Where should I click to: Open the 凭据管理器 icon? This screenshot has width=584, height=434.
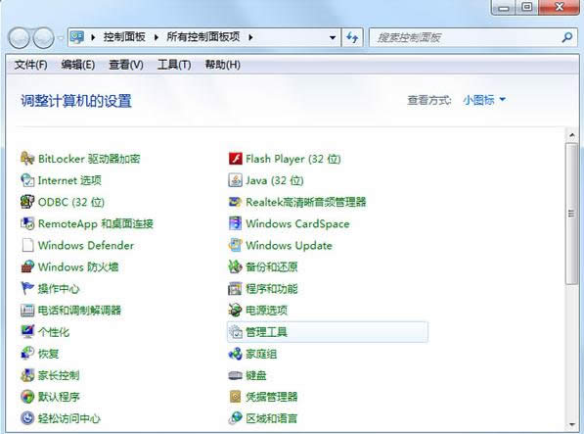[236, 397]
